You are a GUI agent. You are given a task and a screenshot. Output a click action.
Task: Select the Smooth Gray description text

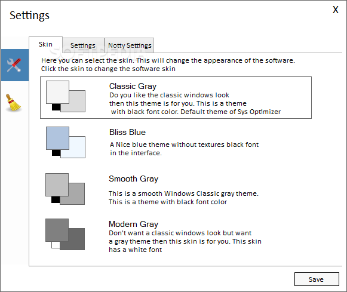pyautogui.click(x=183, y=198)
